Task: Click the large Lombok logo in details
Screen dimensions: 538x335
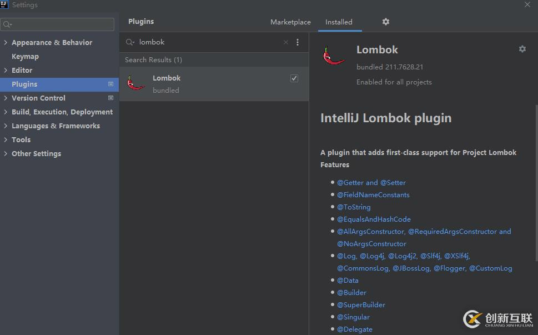Action: coord(334,56)
